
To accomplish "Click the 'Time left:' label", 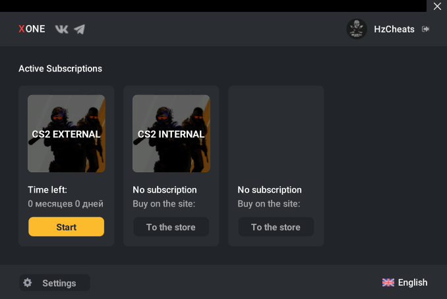I will click(47, 189).
